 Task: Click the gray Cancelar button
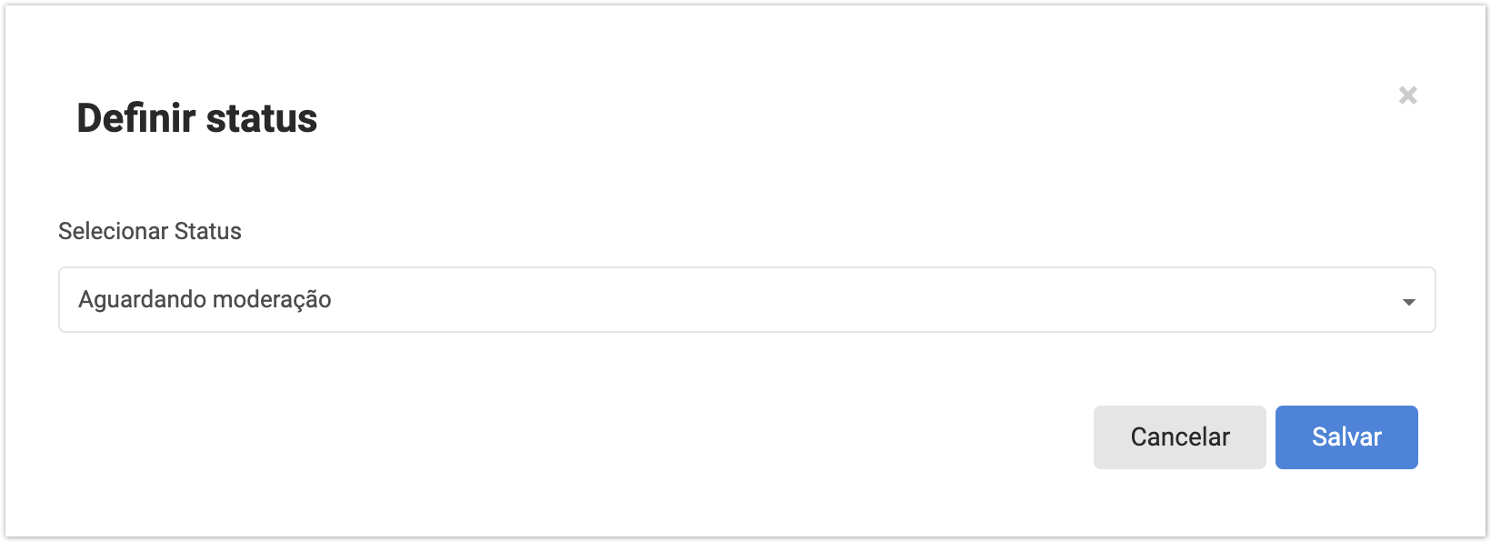pyautogui.click(x=1179, y=437)
